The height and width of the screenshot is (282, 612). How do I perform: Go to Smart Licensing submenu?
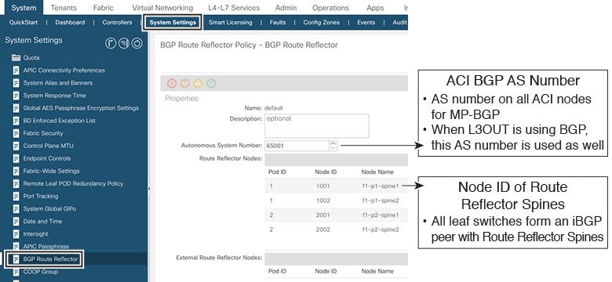230,23
